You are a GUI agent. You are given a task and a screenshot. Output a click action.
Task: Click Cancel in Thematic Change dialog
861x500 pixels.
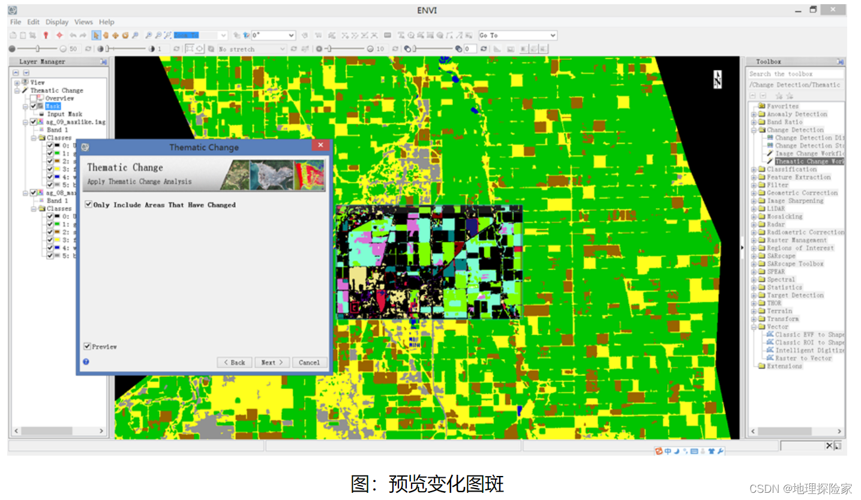pyautogui.click(x=310, y=362)
